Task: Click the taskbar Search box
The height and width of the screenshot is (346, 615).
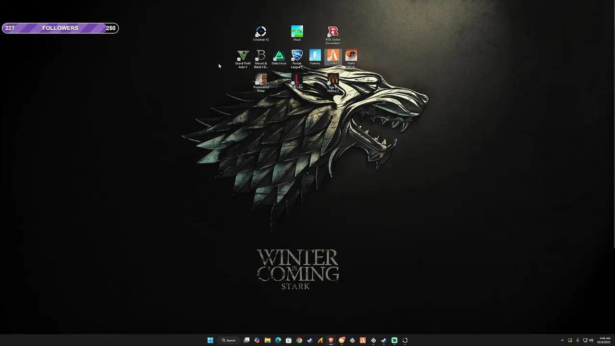Action: pyautogui.click(x=229, y=340)
